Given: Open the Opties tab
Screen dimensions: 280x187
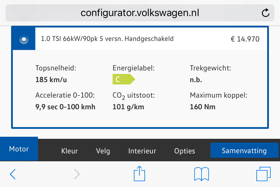Looking at the screenshot, I should [x=185, y=151].
